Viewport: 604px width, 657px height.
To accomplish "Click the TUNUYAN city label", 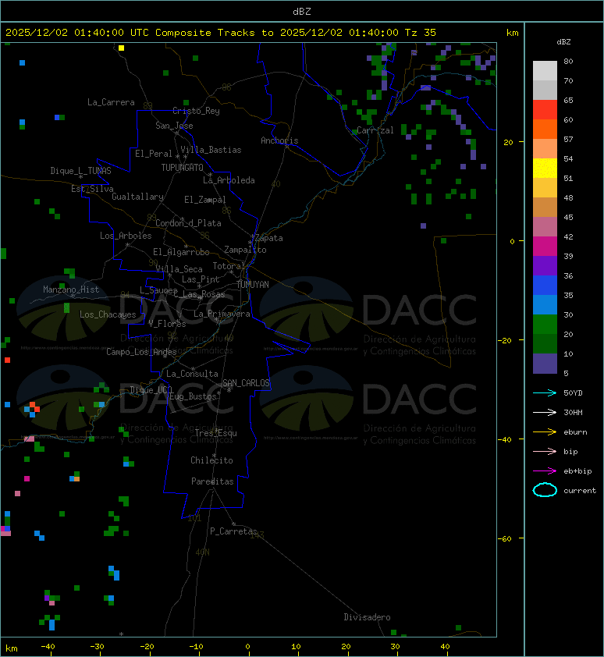I will (253, 285).
